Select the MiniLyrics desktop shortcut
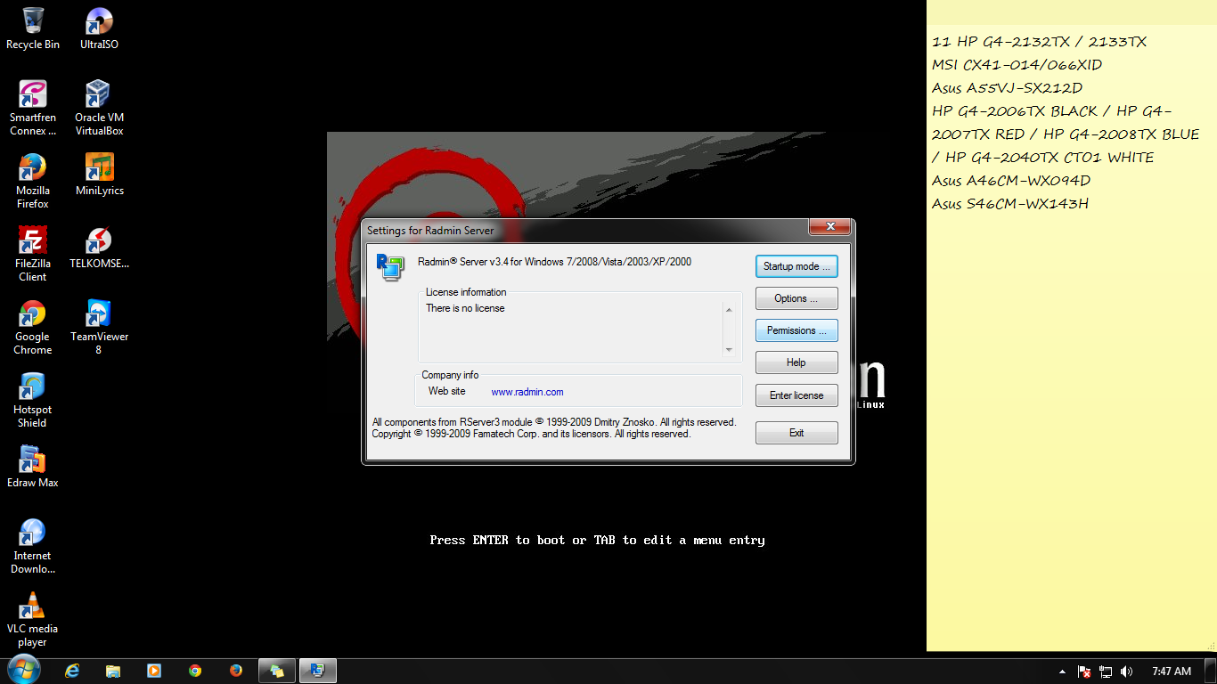 point(99,175)
